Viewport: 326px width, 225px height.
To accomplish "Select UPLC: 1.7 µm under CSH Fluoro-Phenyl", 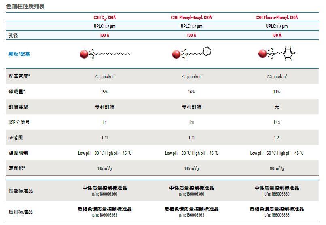I will 277,26.
